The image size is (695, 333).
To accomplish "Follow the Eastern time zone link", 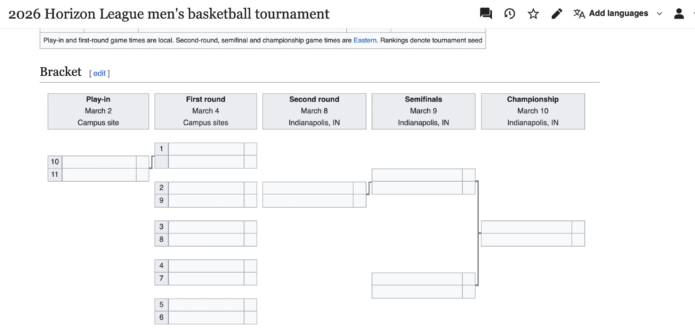I will (x=365, y=40).
